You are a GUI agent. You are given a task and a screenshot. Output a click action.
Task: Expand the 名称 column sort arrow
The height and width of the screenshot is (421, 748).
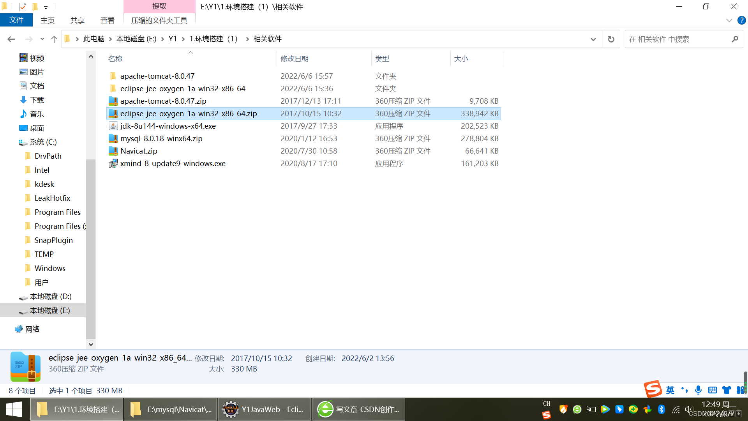click(x=191, y=52)
